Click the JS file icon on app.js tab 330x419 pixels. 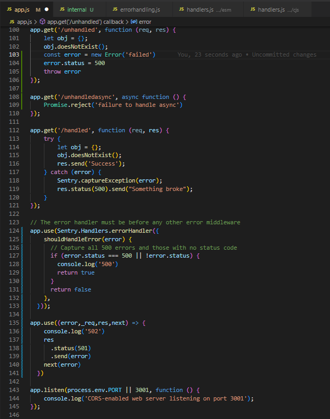(x=9, y=10)
